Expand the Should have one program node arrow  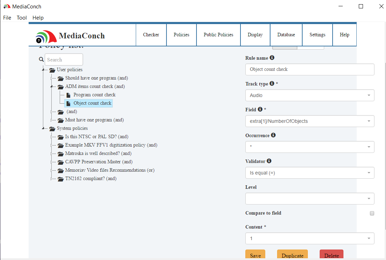51,78
